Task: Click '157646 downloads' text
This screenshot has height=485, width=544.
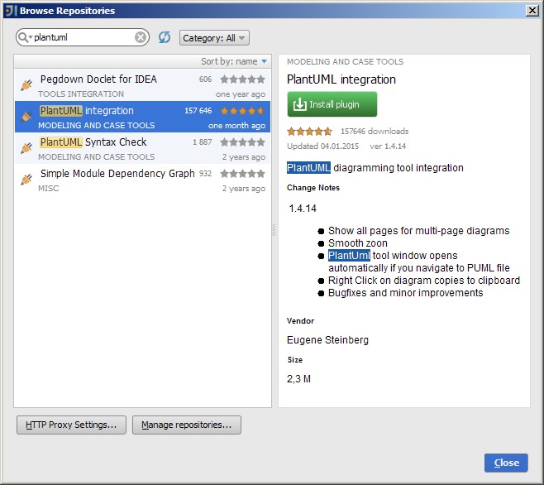Action: 375,132
